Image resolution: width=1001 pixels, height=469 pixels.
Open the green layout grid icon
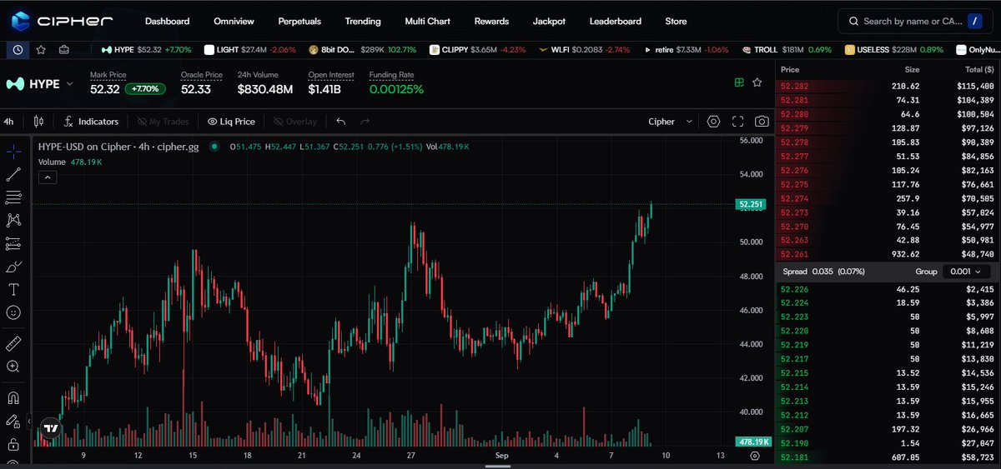tap(738, 82)
